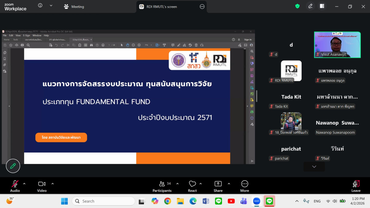Click the Windows taskbar Search box
Viewport: 370px width, 208px height.
point(104,201)
